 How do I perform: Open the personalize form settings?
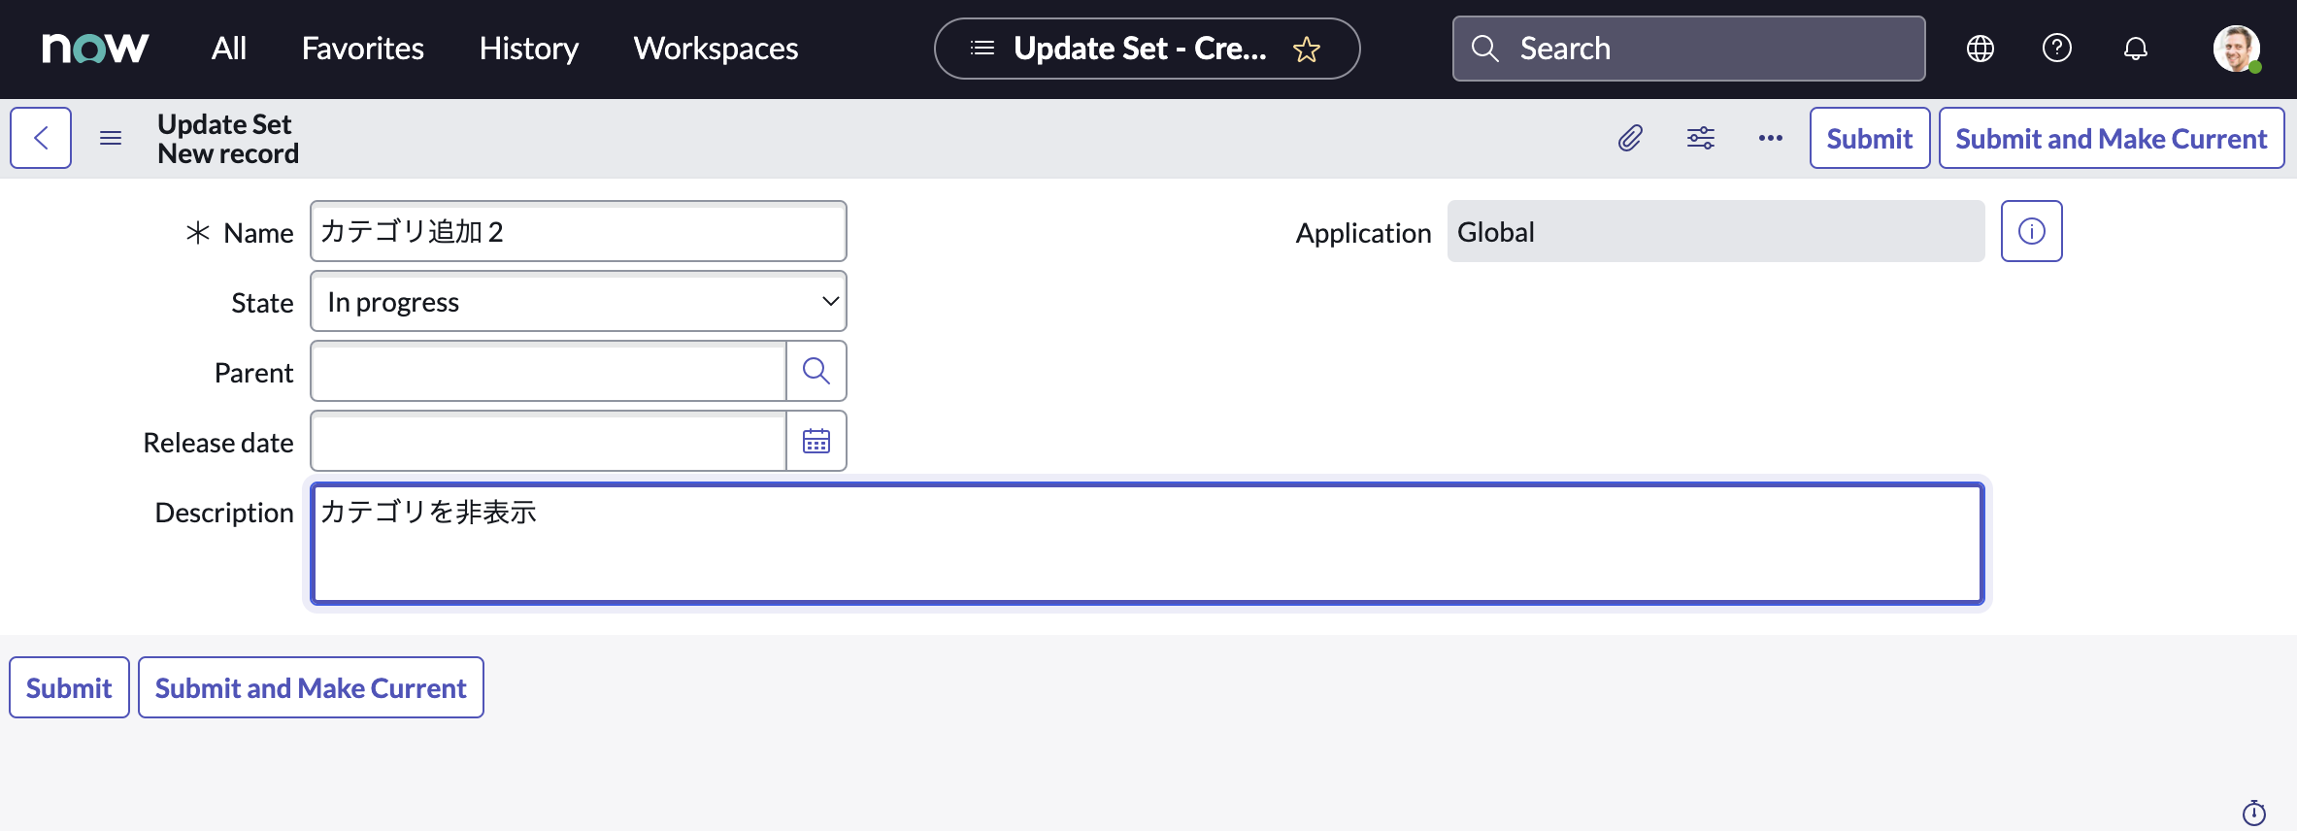click(x=1700, y=138)
